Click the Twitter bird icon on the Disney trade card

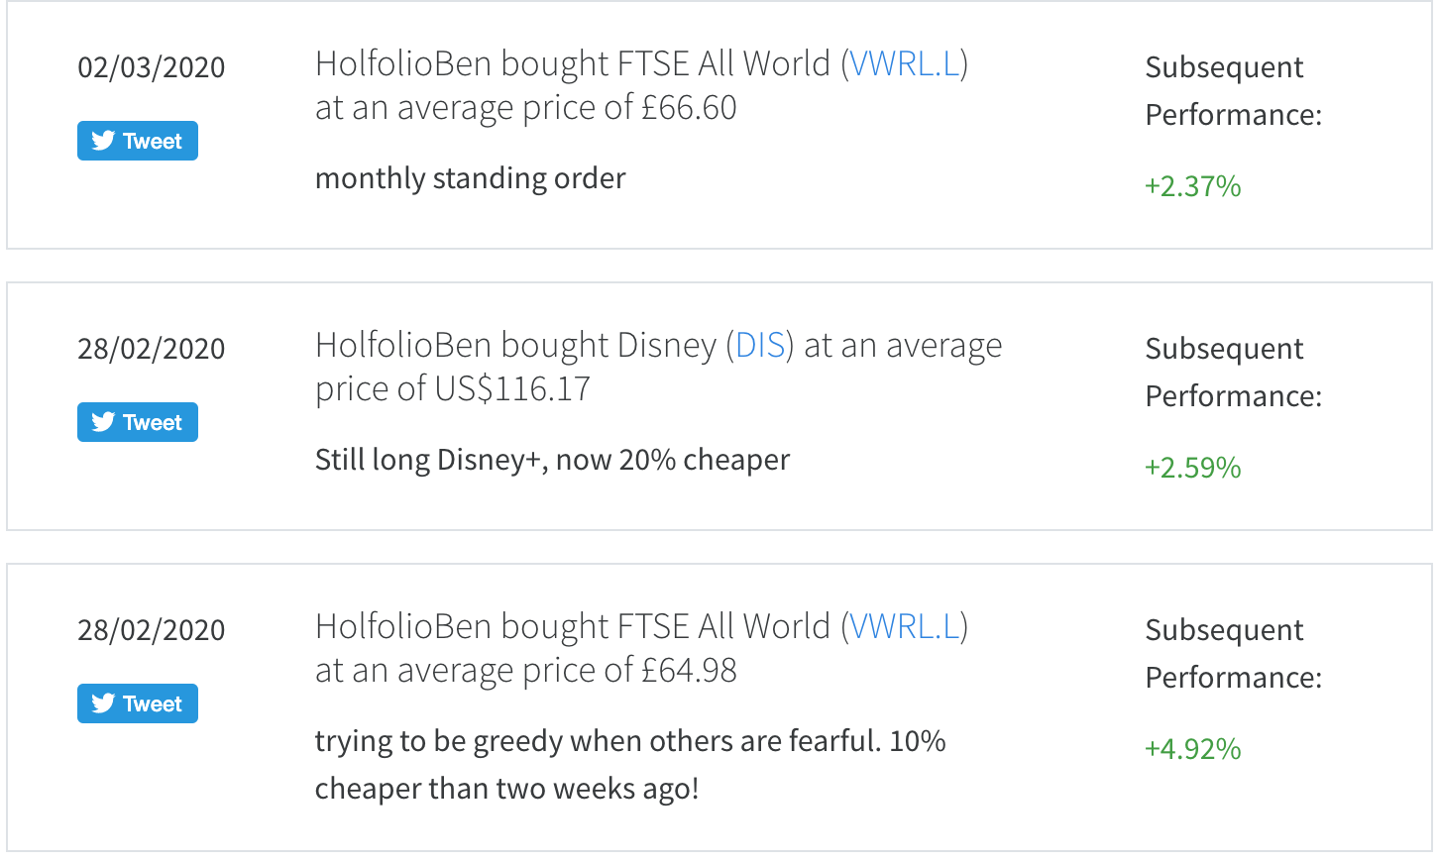[103, 422]
